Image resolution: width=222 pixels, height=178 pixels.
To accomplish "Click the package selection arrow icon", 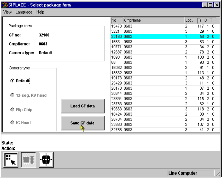I will click(x=11, y=160).
